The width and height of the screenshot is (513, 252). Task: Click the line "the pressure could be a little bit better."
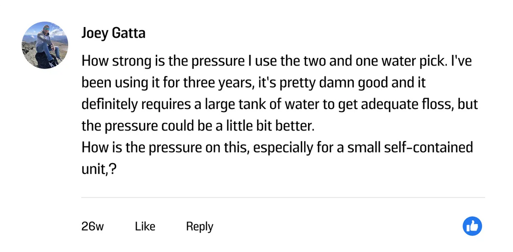(x=197, y=126)
